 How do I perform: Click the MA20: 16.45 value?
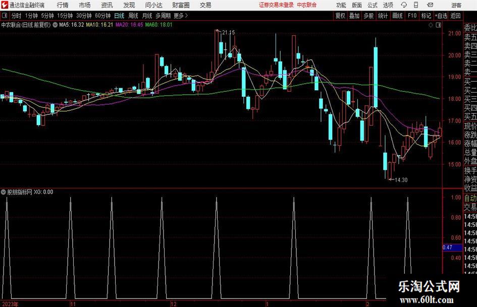(129, 25)
